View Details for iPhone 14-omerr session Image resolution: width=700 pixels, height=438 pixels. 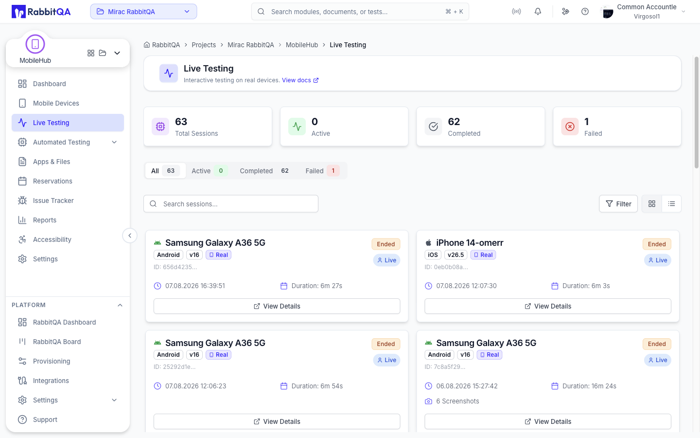[x=548, y=306]
